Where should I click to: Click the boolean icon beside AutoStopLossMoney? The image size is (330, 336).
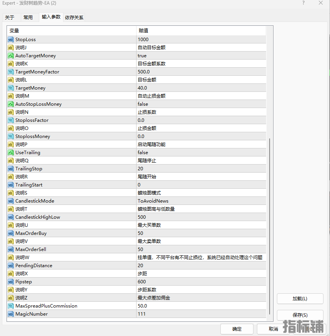(x=11, y=104)
